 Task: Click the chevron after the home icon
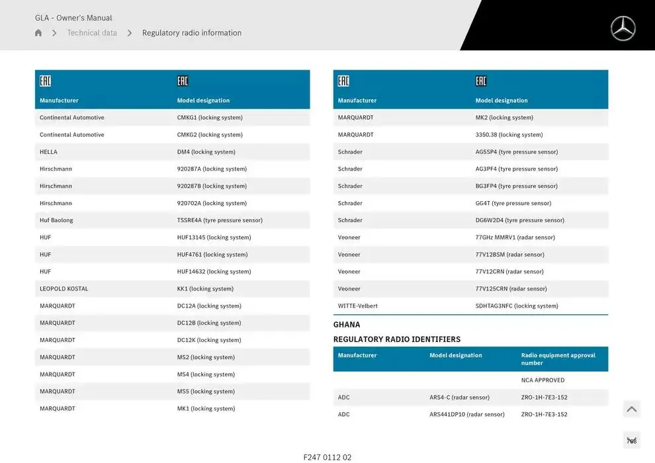coord(54,33)
